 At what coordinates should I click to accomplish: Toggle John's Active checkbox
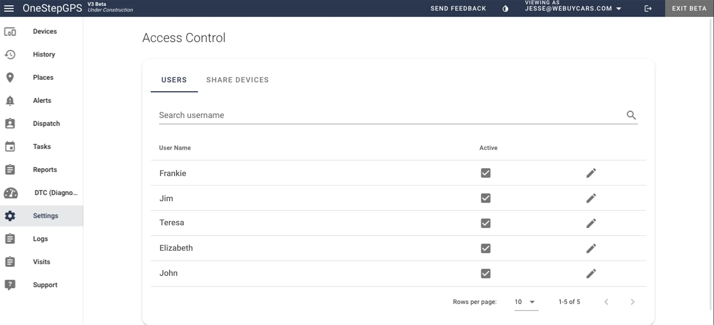click(x=486, y=273)
